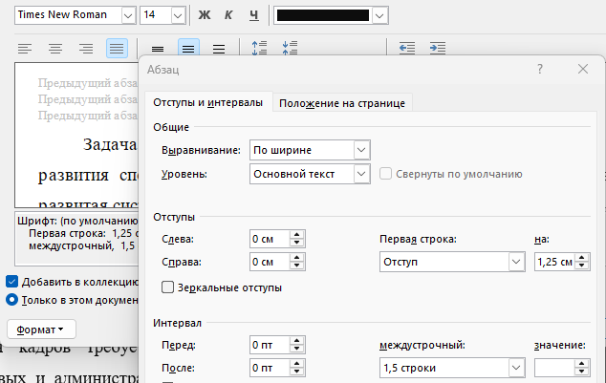Open the Формат dropdown button
This screenshot has width=606, height=383.
pos(41,330)
